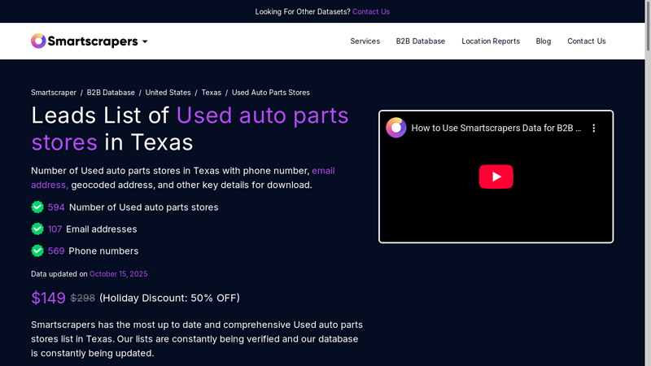
Task: Click the United States breadcrumb
Action: (168, 93)
